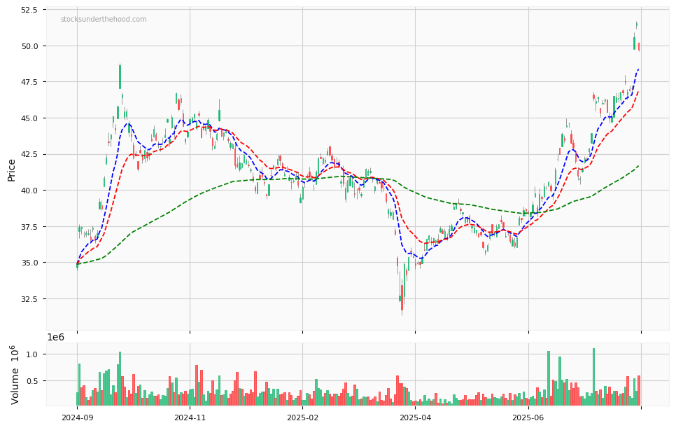This screenshot has width=676, height=428.
Task: Click the Volume axis title
Action: coord(14,375)
